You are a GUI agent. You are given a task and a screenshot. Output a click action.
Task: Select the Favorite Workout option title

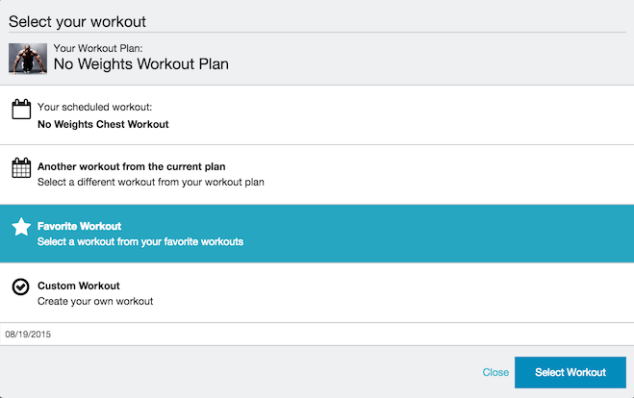pos(79,226)
